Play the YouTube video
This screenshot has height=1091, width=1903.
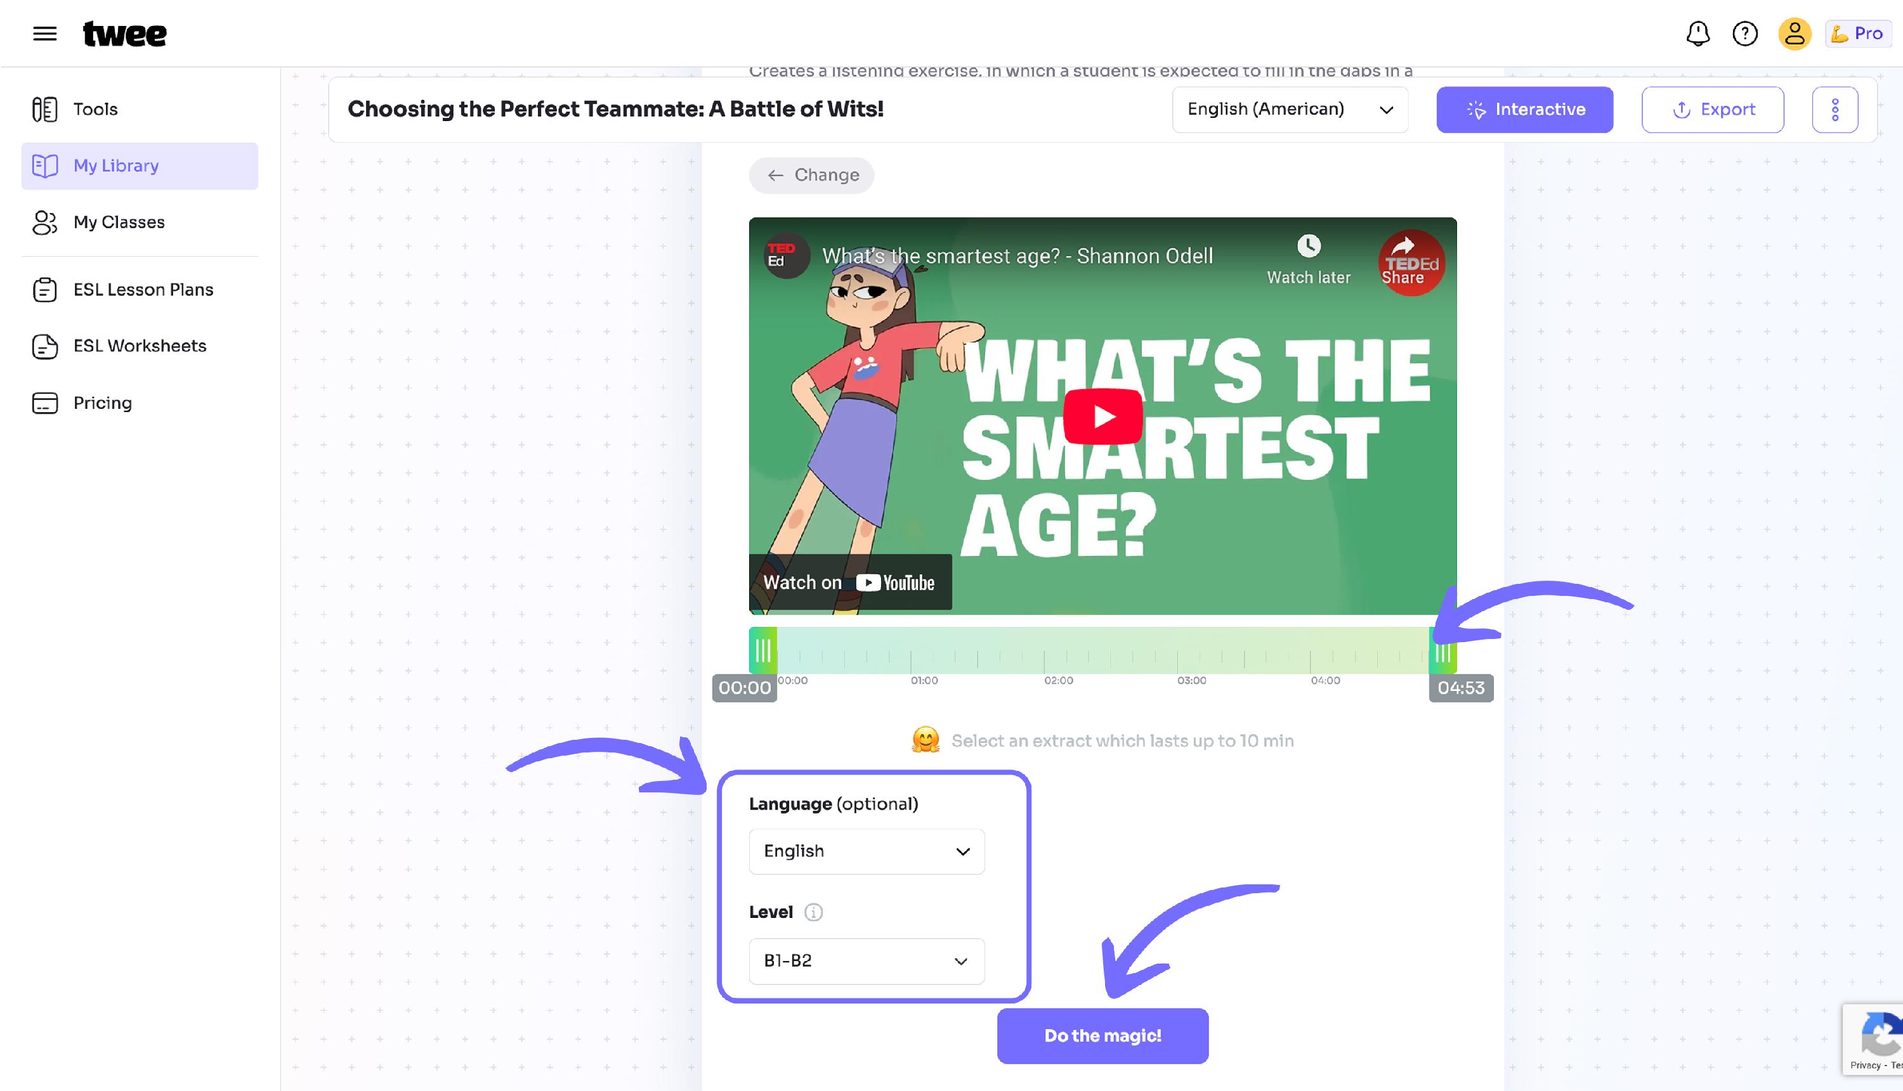[x=1102, y=416]
